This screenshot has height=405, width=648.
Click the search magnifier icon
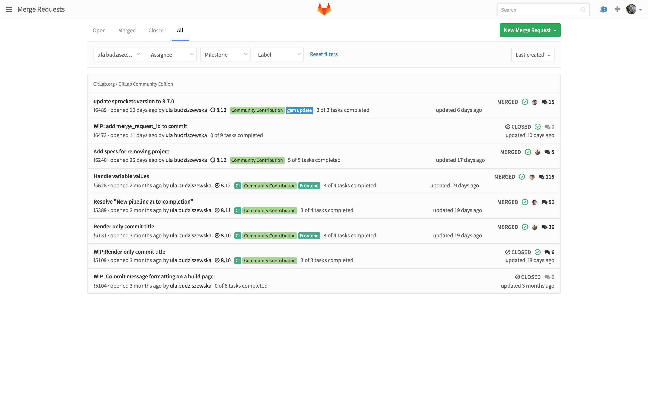pos(583,10)
